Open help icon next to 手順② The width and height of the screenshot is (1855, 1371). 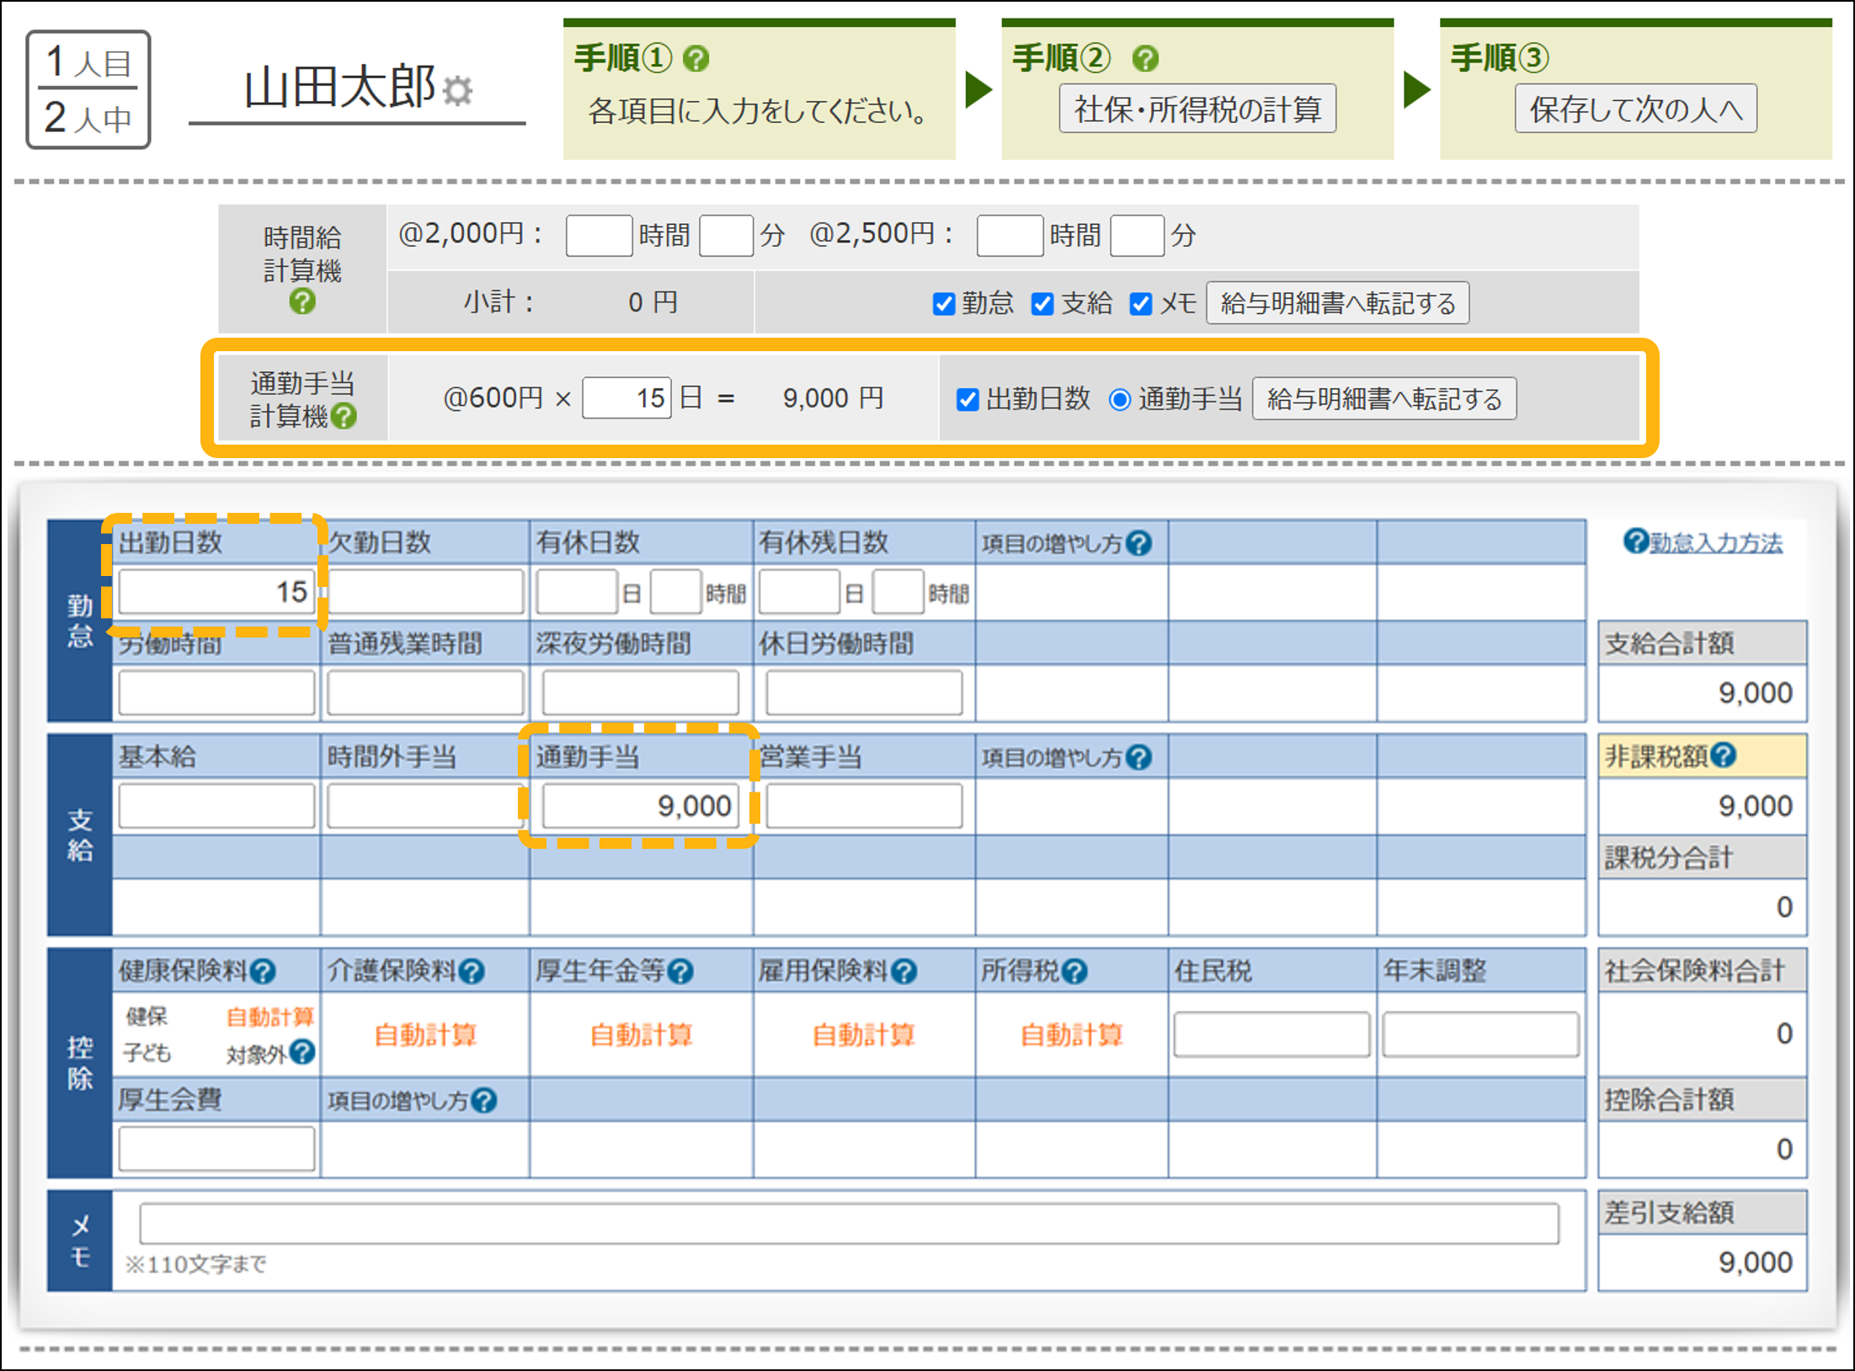point(1145,58)
